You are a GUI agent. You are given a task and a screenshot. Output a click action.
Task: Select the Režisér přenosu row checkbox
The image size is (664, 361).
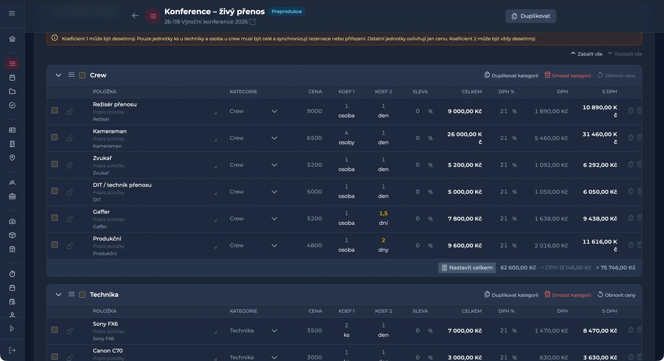(x=55, y=110)
